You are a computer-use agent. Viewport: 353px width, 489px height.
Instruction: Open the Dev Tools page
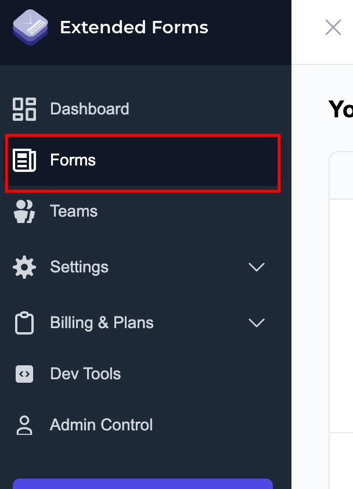[x=85, y=373]
